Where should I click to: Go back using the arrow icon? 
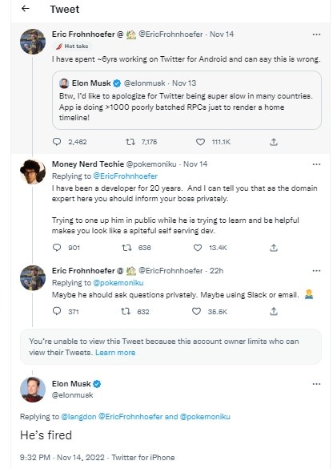pos(26,9)
